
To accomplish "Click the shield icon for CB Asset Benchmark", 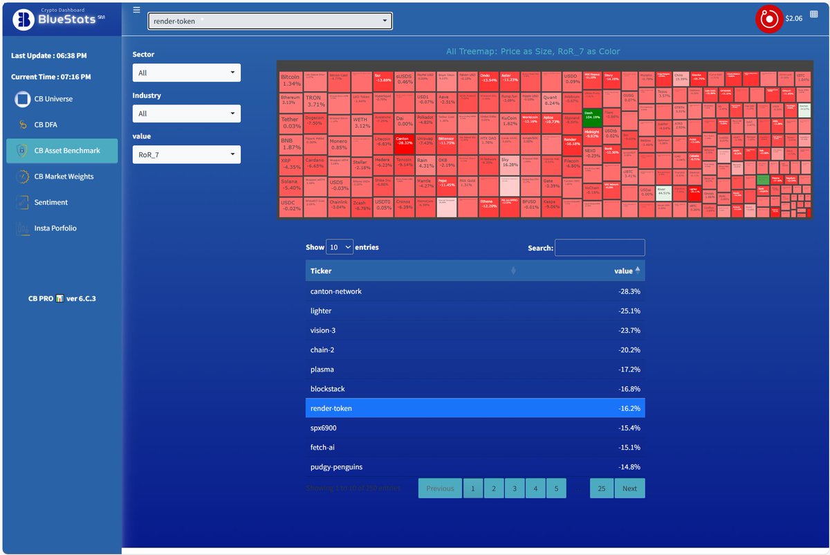I will coord(21,150).
